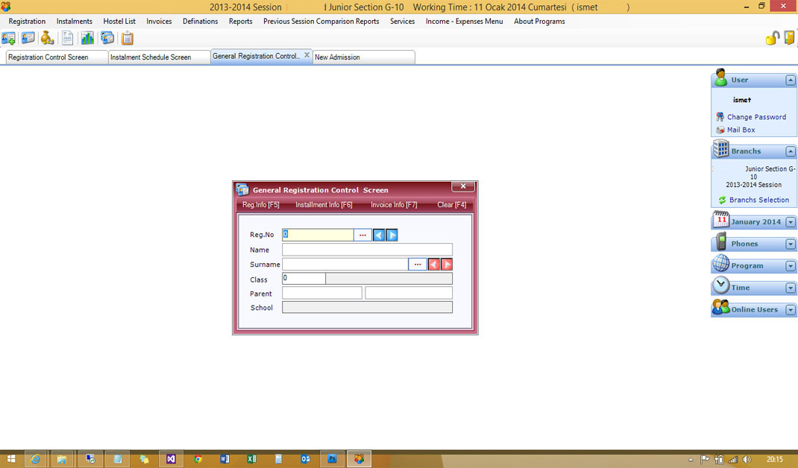The width and height of the screenshot is (798, 468).
Task: Click the Change Password link
Action: point(756,117)
